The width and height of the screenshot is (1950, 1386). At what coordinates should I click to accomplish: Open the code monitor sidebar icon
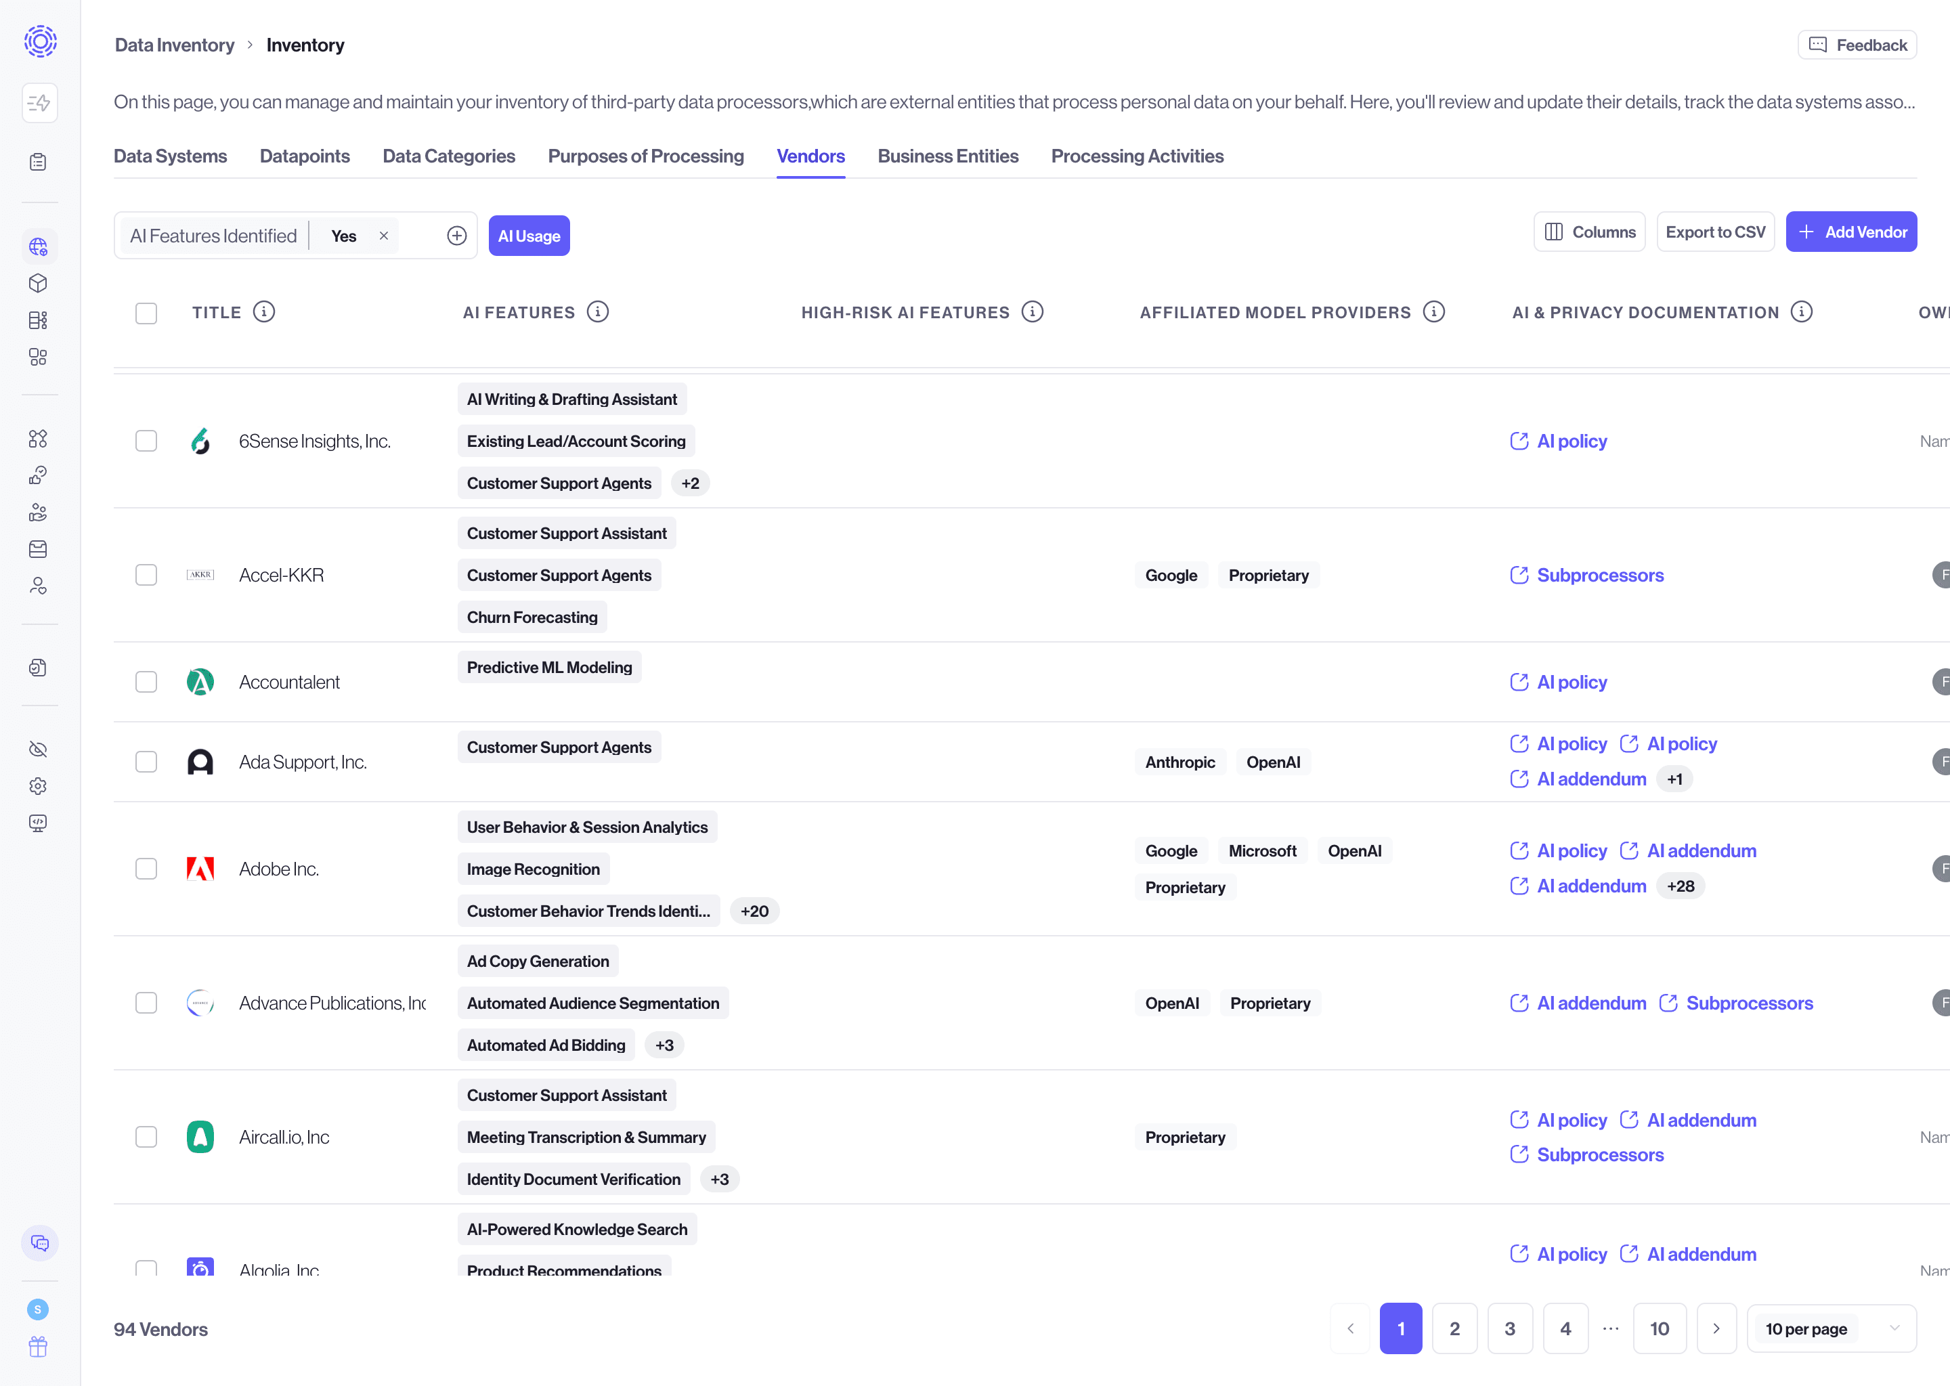click(x=39, y=823)
